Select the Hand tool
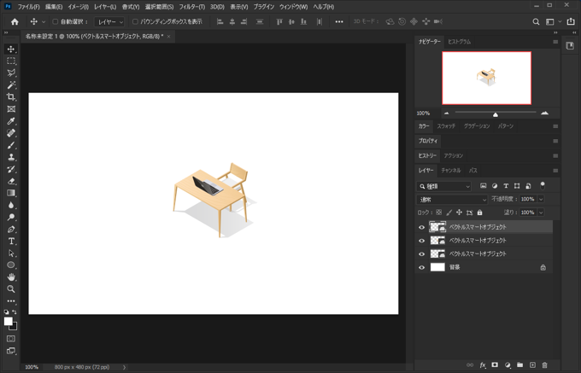The height and width of the screenshot is (373, 581). click(x=11, y=277)
